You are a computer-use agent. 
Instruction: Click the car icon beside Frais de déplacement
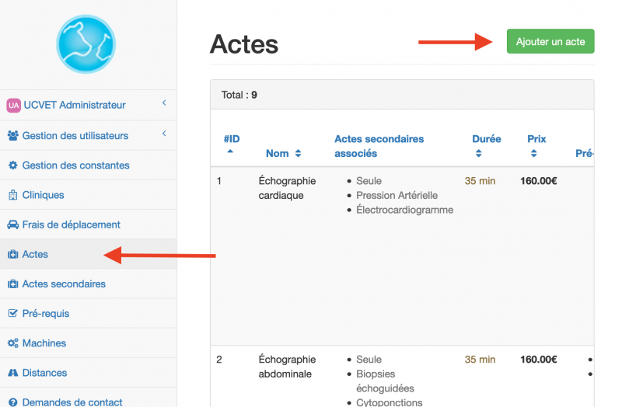click(13, 224)
